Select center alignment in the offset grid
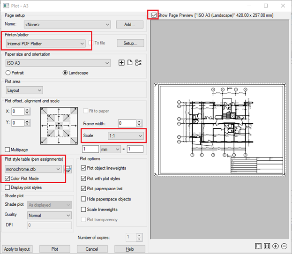Screen dimensions: 292x254 [59, 126]
